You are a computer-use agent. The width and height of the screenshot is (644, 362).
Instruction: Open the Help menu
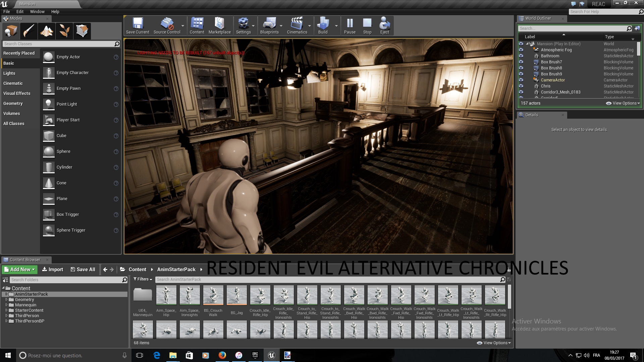coord(55,11)
